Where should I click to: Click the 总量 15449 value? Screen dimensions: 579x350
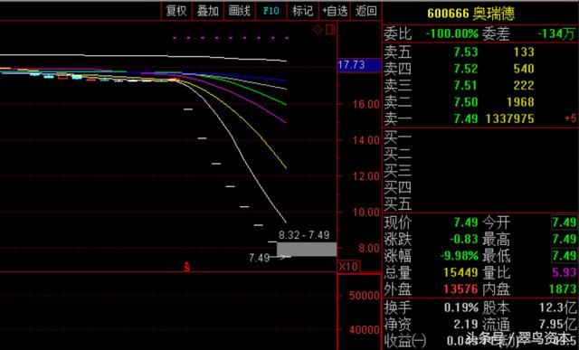tap(460, 272)
